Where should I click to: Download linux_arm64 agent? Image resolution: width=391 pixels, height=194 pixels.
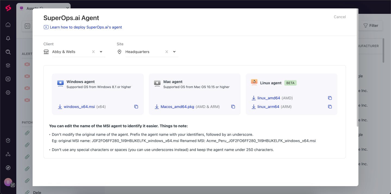(x=265, y=107)
